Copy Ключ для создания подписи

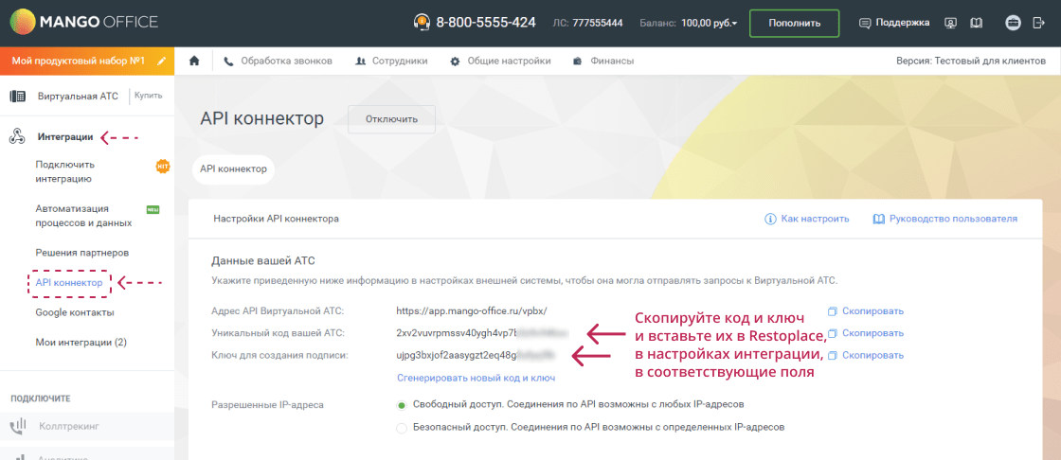(x=872, y=355)
